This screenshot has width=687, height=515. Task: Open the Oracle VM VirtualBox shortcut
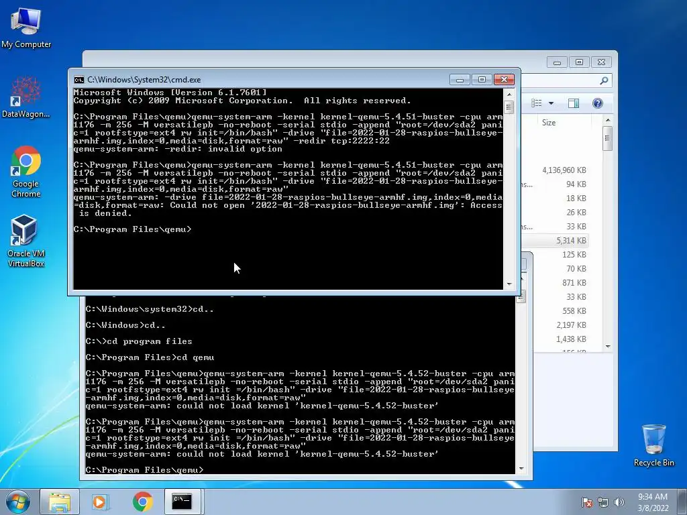26,241
